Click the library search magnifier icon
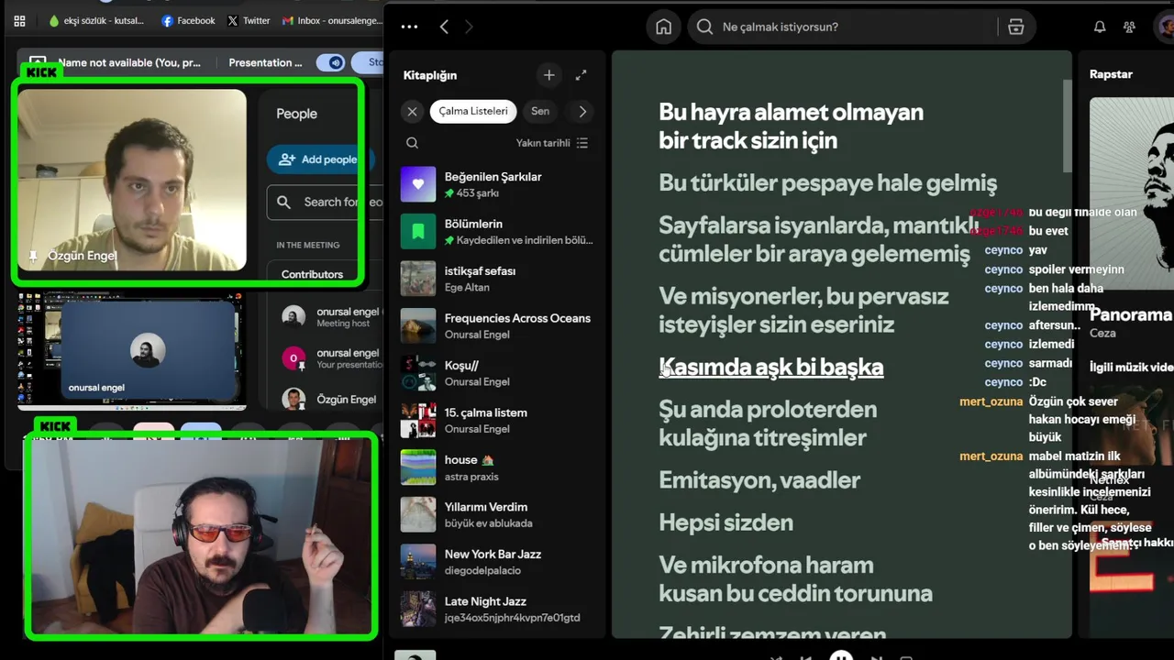Screen dimensions: 1174x660 (x=413, y=143)
